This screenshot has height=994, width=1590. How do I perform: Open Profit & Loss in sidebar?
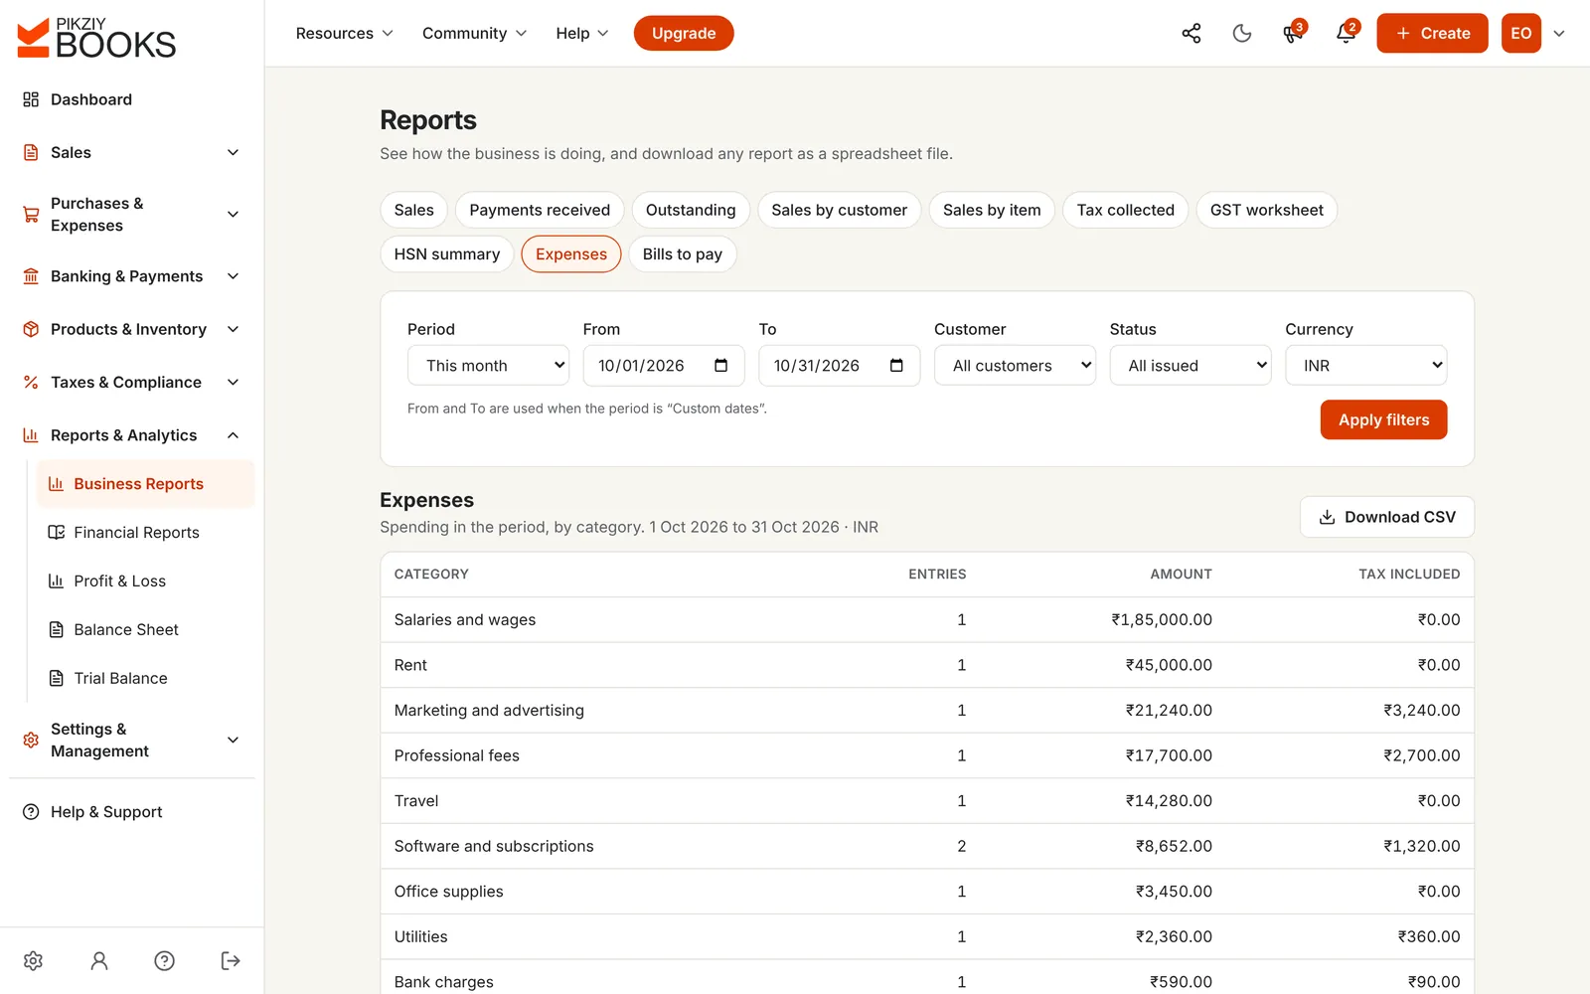coord(145,581)
